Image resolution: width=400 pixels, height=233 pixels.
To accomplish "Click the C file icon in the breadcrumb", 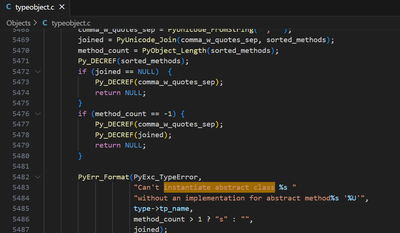I will tap(44, 23).
